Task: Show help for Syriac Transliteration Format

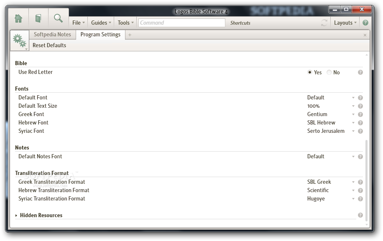Action: 360,199
